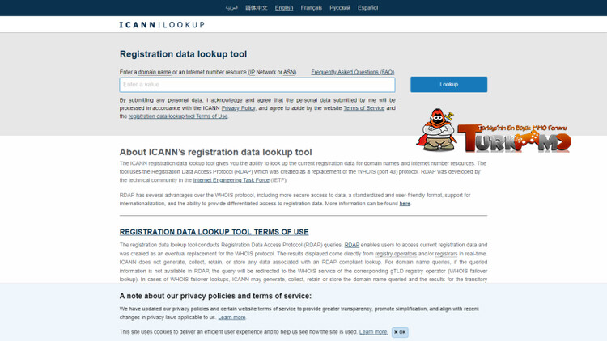
Task: Dismiss cookie notice with OK button
Action: point(400,332)
